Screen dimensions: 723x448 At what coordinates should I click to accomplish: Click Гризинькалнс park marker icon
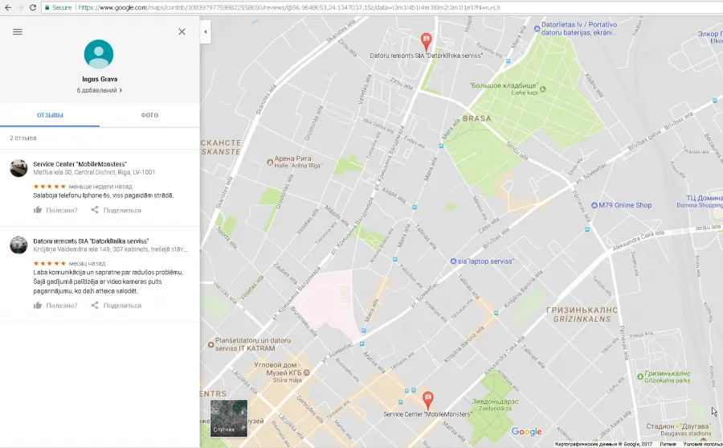tap(640, 376)
